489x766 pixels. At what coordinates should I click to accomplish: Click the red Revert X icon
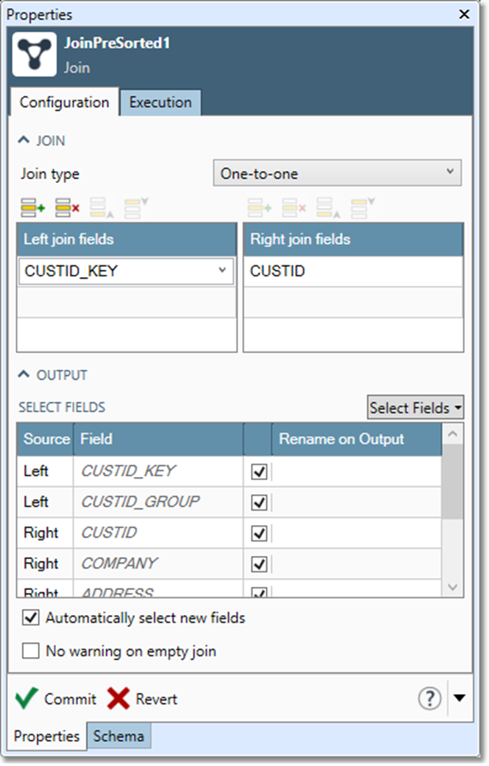118,699
